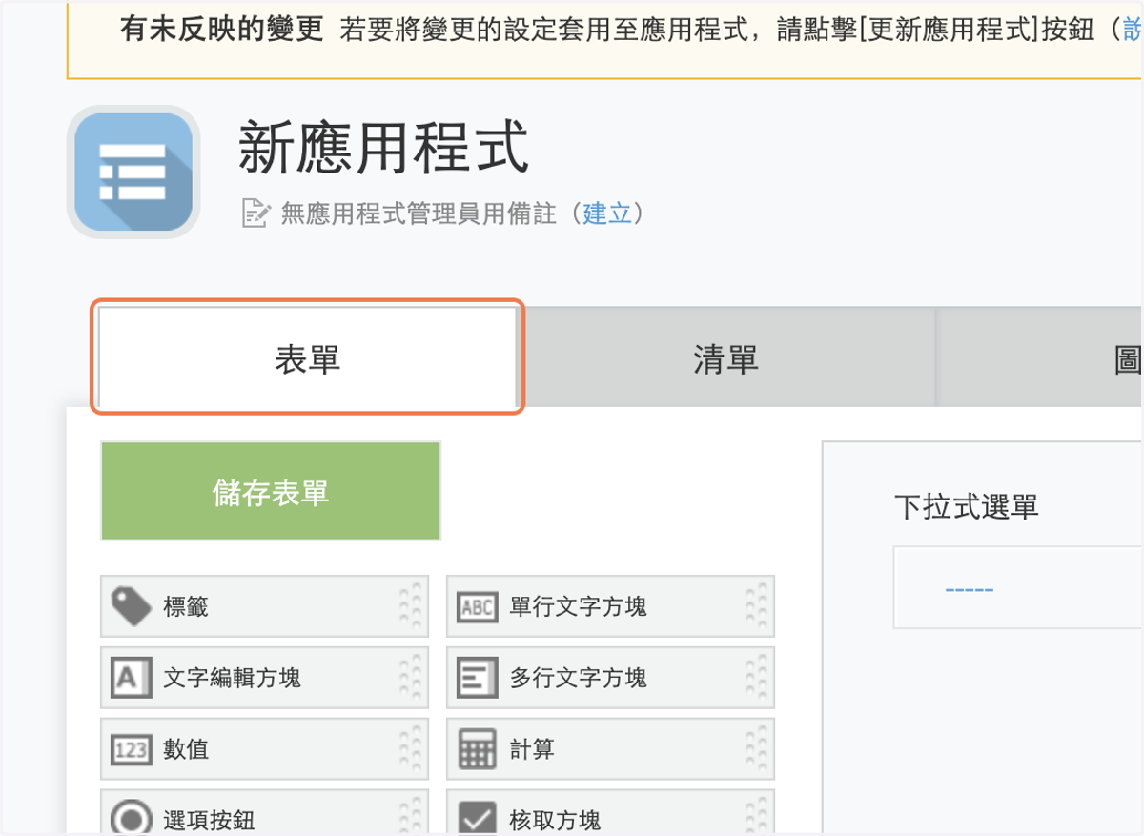Click the memo pencil icon before 無應用程式管理員用備註

tap(255, 214)
